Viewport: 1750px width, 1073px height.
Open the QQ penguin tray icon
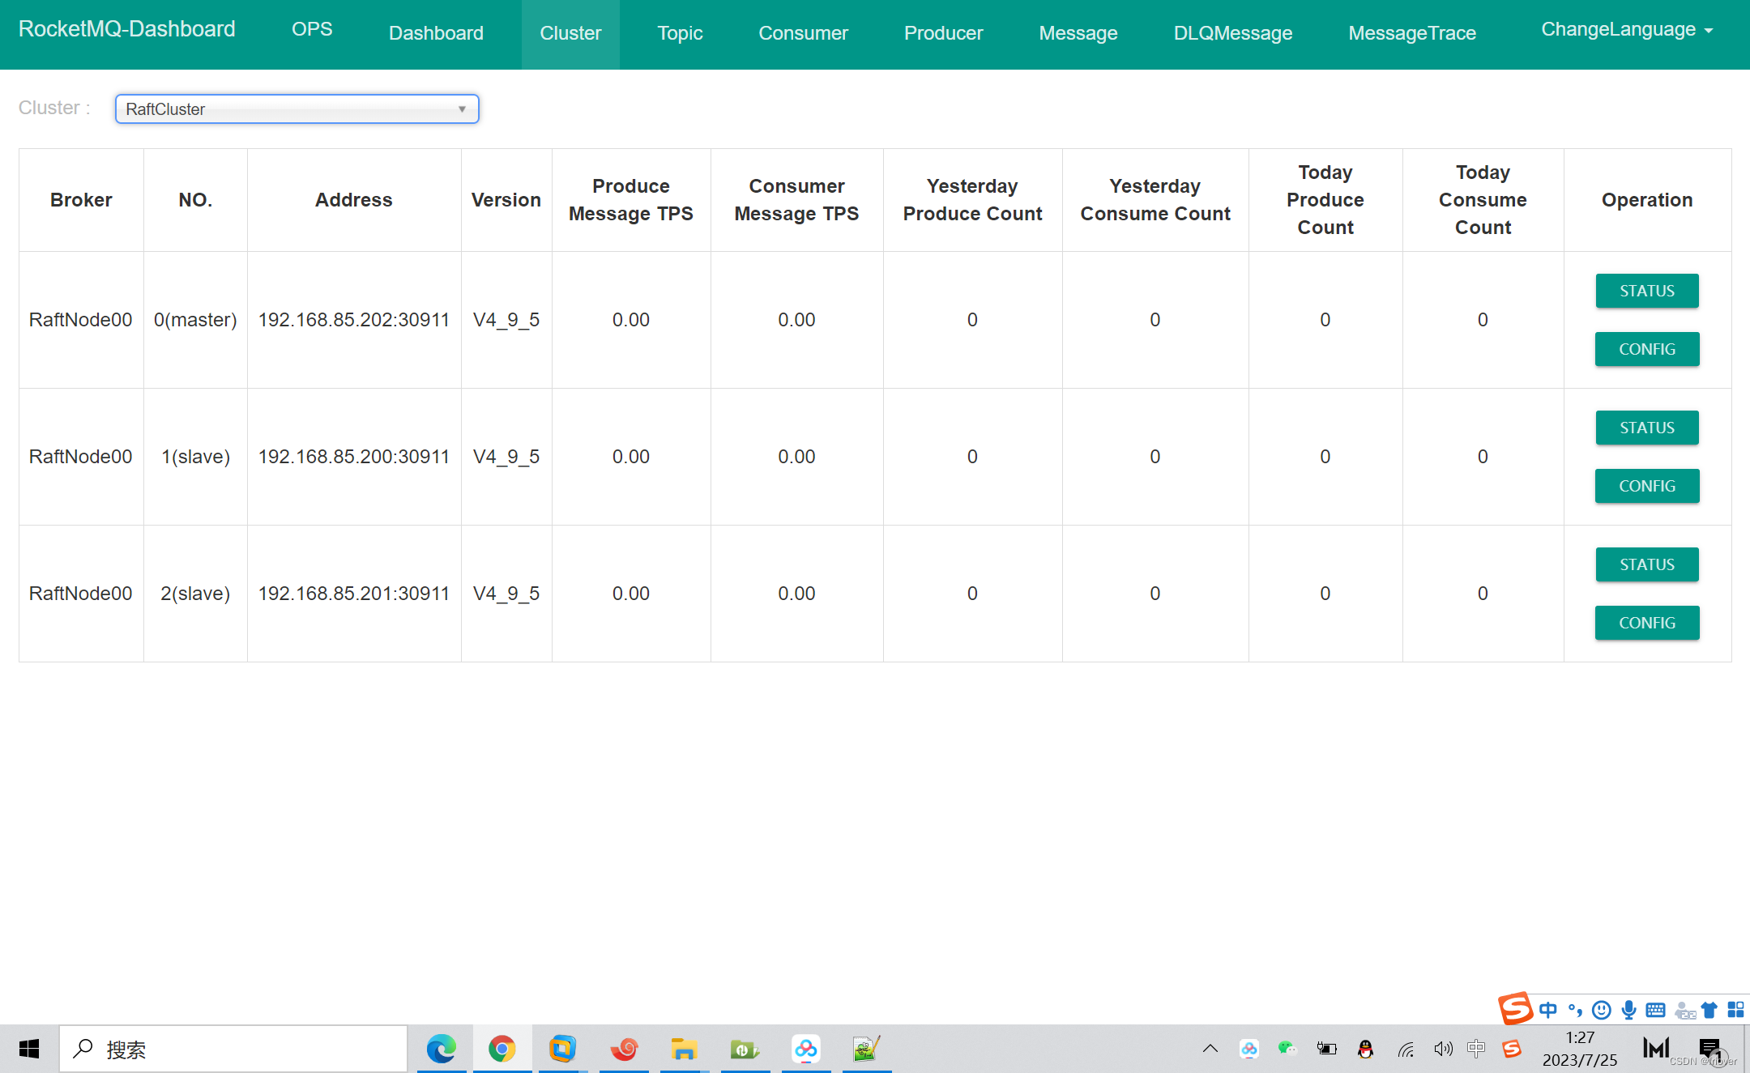tap(1366, 1050)
